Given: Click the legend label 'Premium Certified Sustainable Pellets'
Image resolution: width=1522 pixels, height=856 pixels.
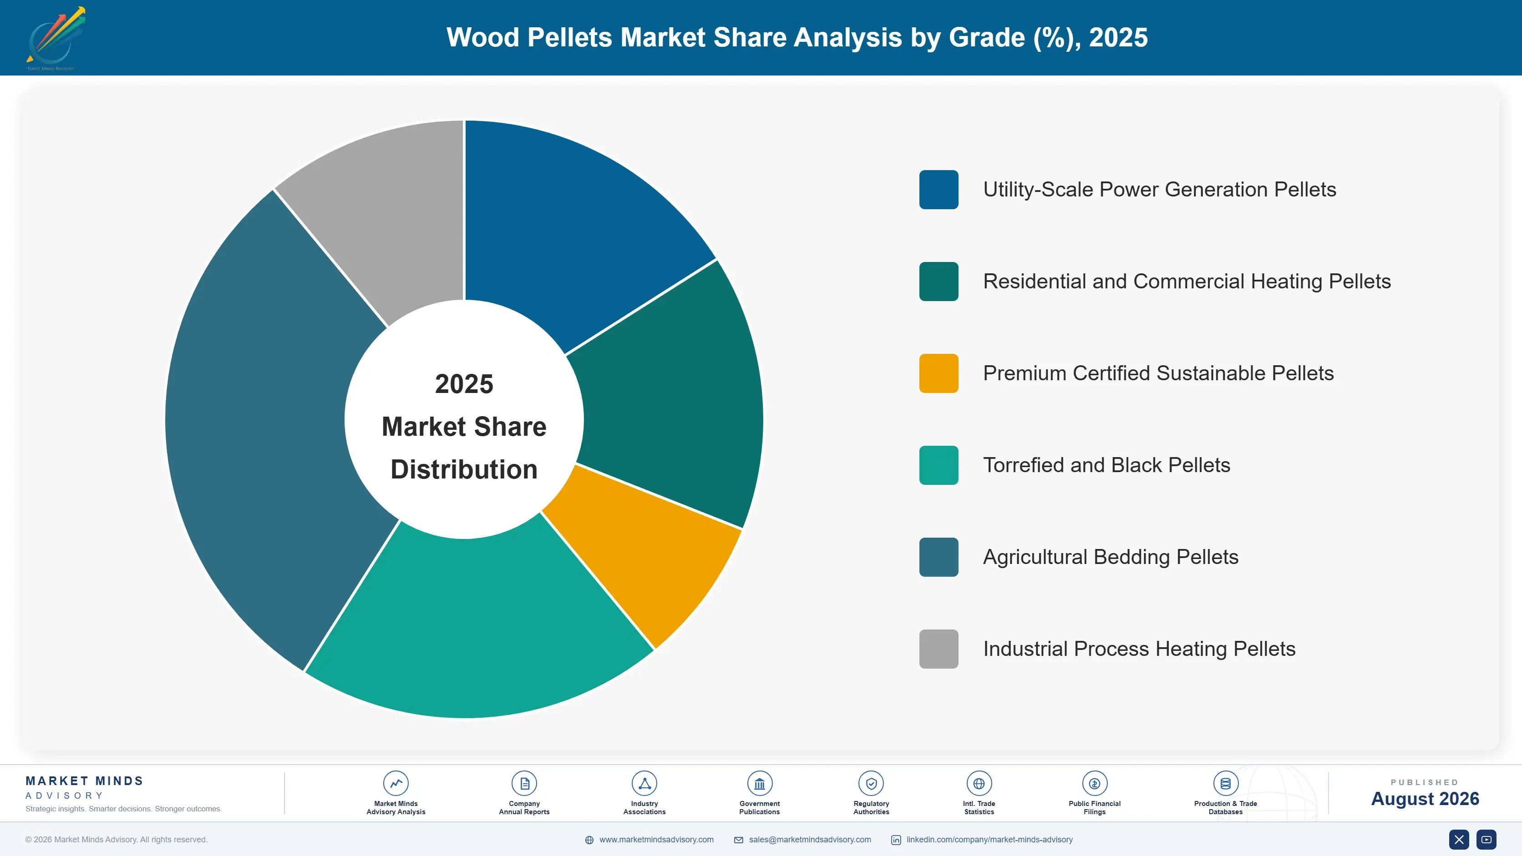Looking at the screenshot, I should click(1158, 373).
